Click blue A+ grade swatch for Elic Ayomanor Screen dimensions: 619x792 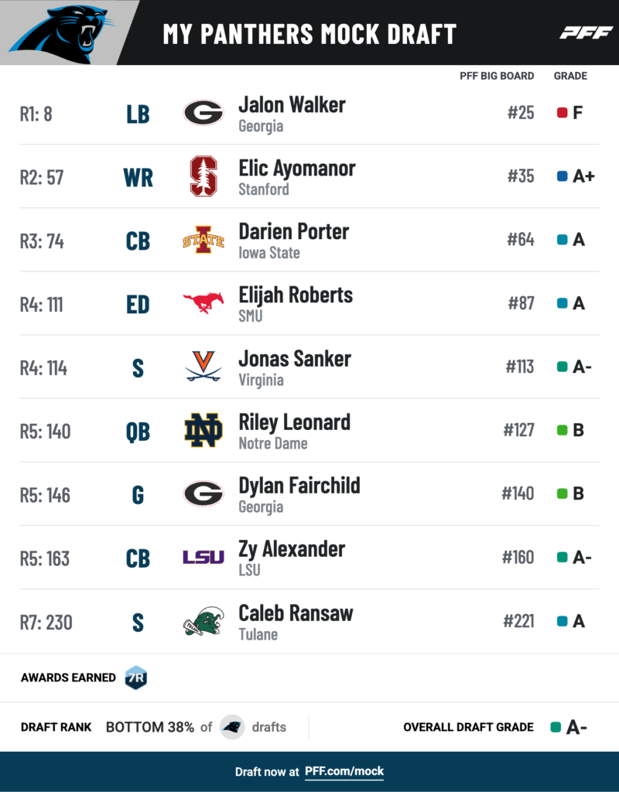[562, 176]
